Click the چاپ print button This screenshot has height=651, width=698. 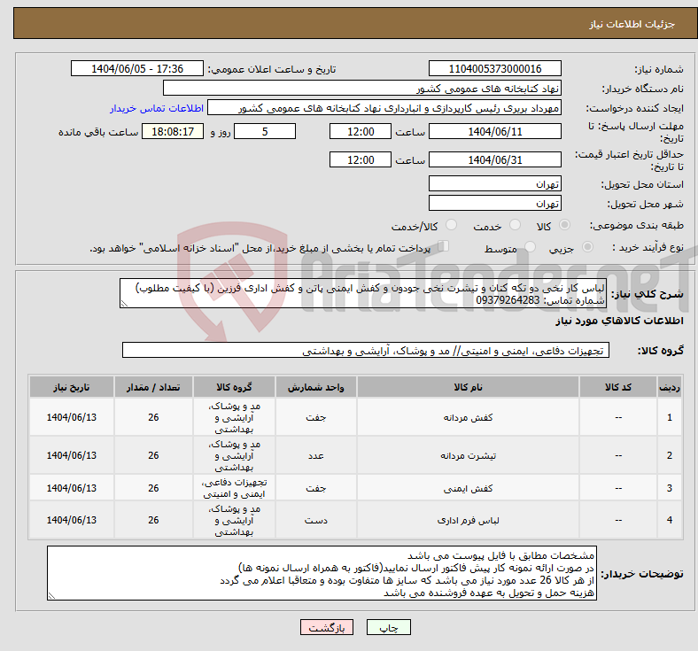point(388,627)
